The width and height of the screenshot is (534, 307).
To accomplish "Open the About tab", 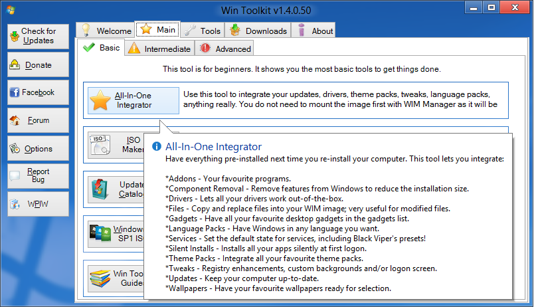I will [315, 31].
